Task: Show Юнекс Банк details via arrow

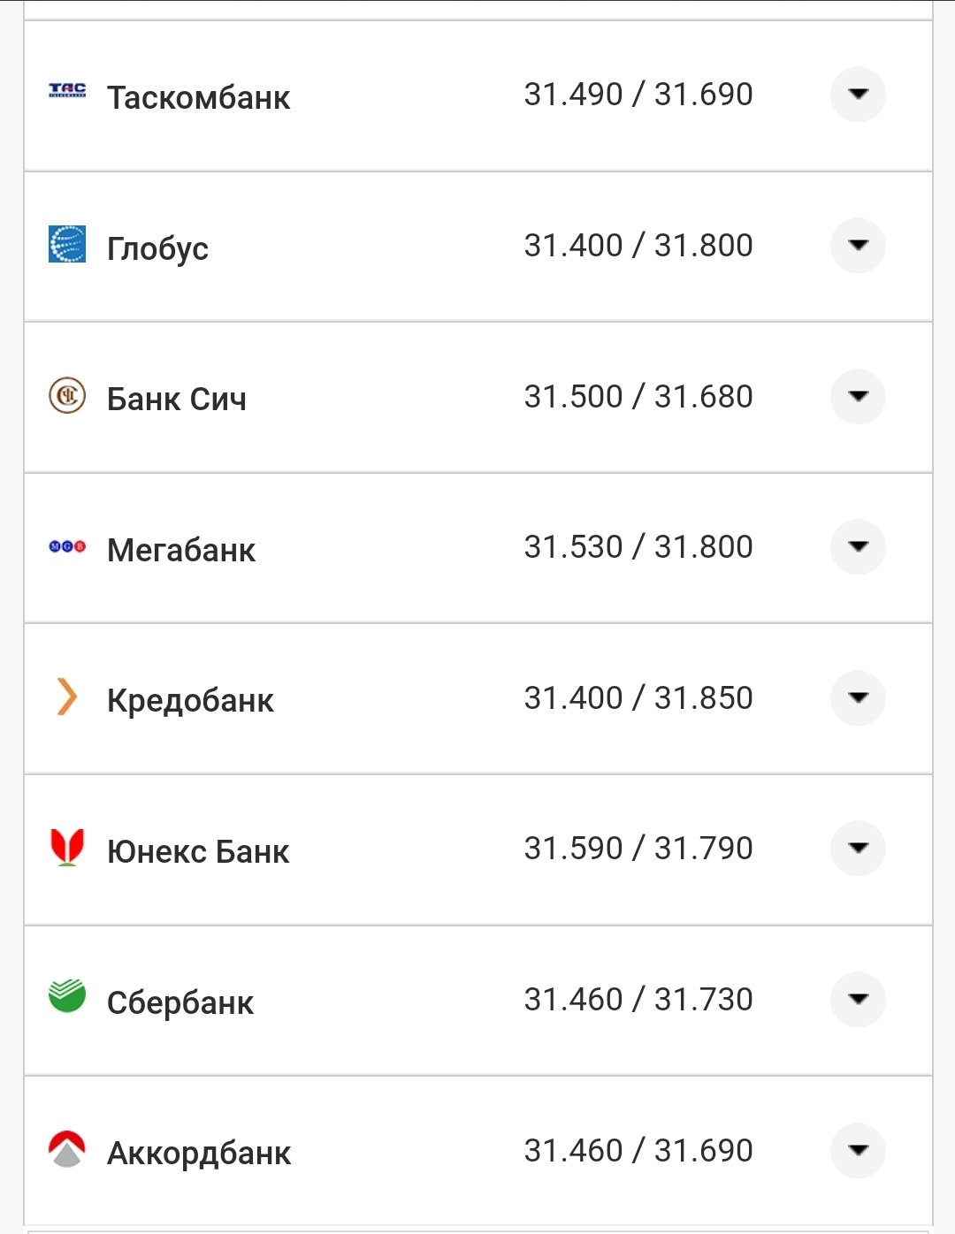Action: tap(858, 848)
